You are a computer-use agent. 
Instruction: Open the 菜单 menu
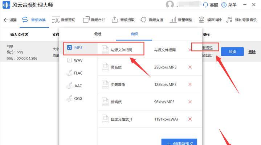(x=229, y=5)
